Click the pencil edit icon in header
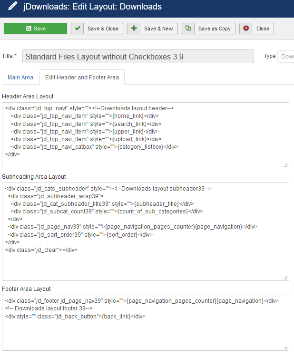The image size is (294, 356). pos(13,6)
